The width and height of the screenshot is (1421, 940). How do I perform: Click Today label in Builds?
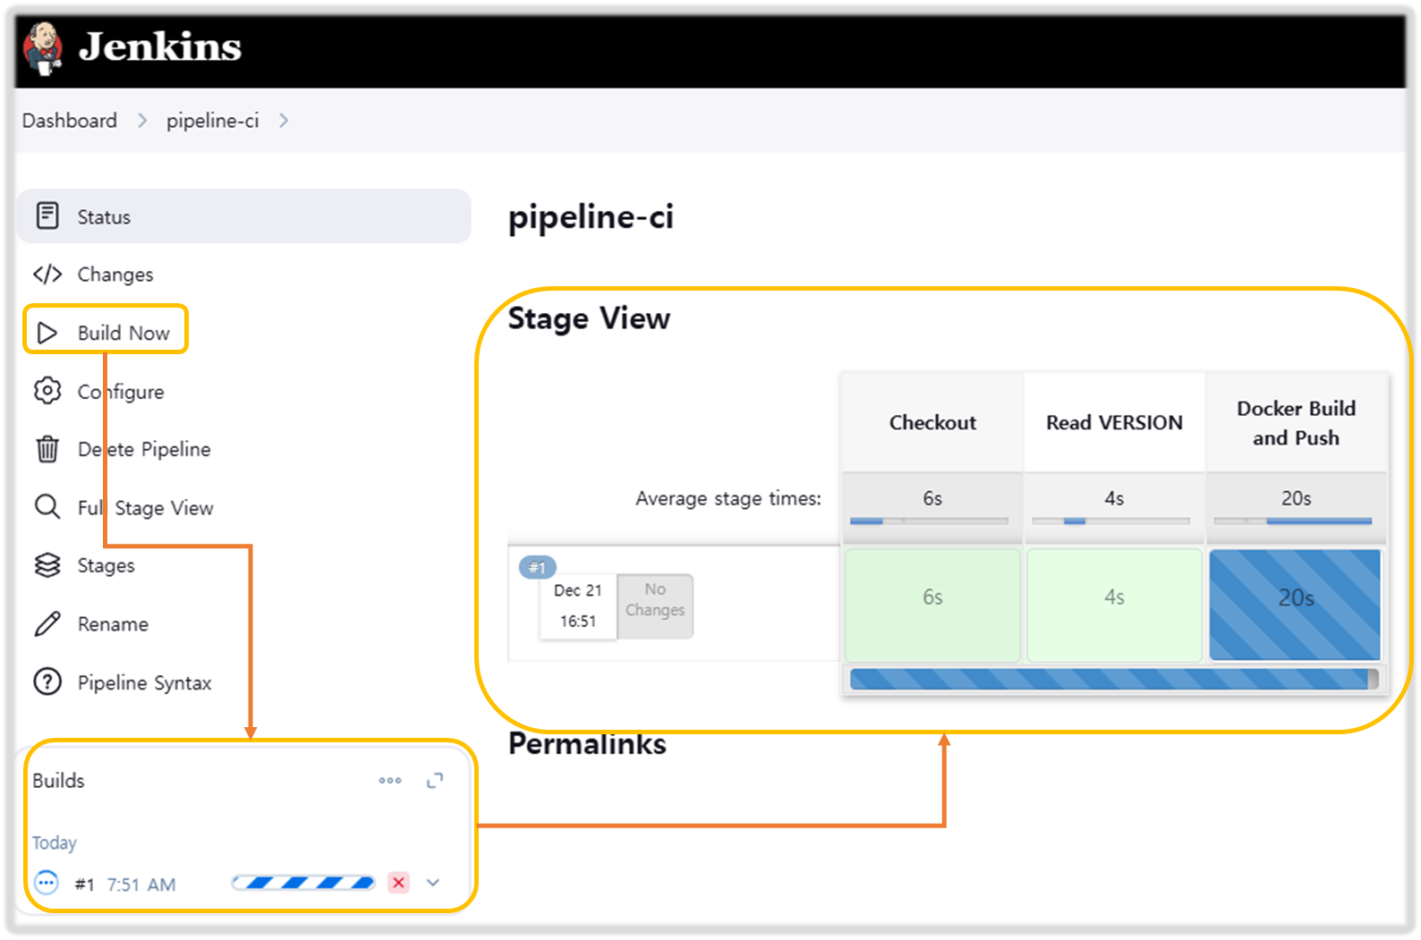click(55, 843)
